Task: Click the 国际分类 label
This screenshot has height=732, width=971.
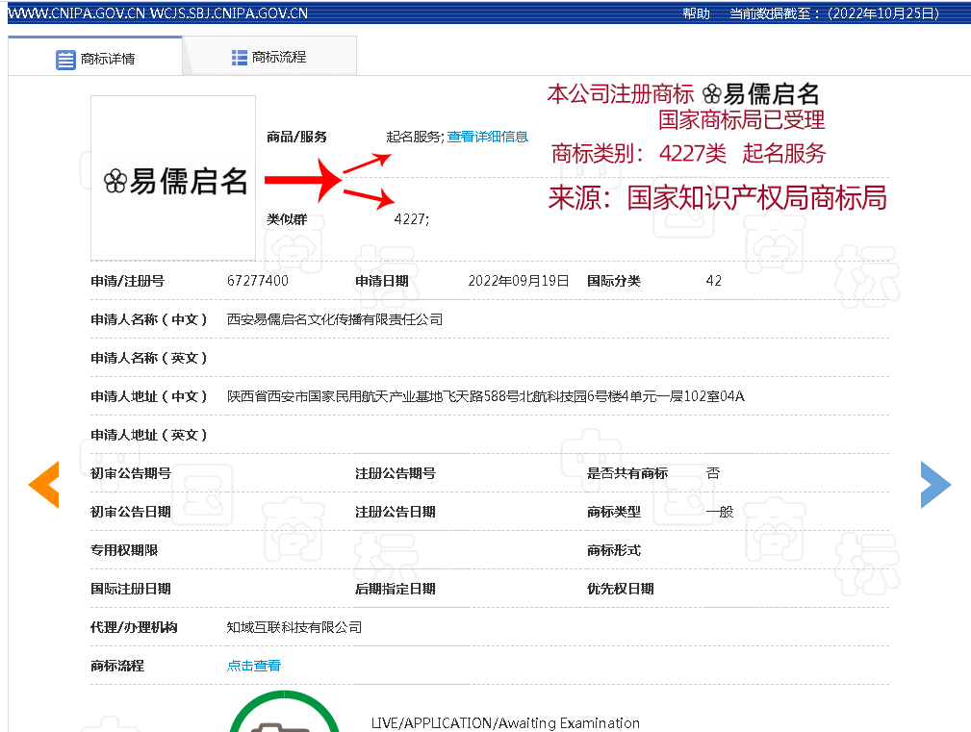Action: coord(614,281)
